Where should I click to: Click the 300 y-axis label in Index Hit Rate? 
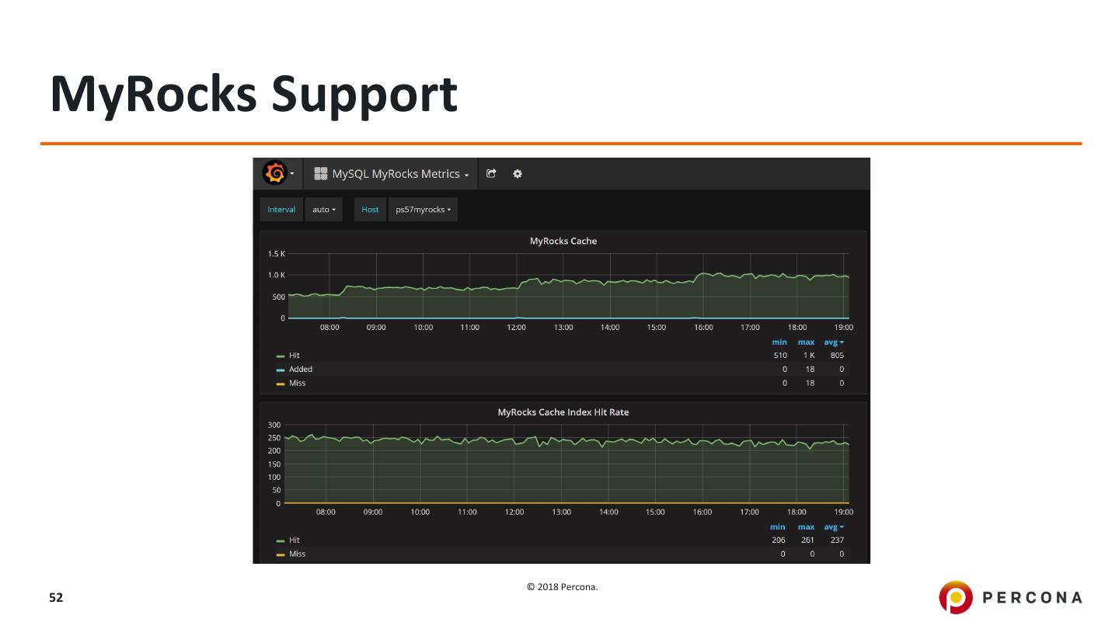point(274,425)
